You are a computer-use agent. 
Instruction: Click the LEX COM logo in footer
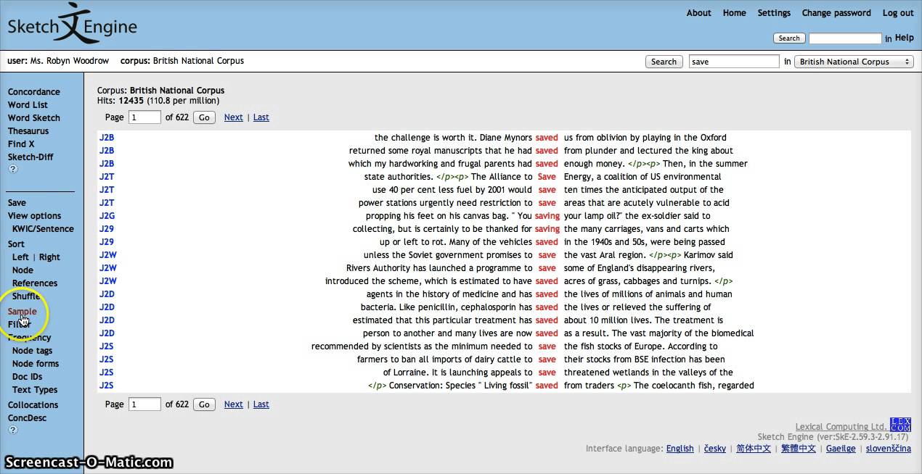[900, 424]
